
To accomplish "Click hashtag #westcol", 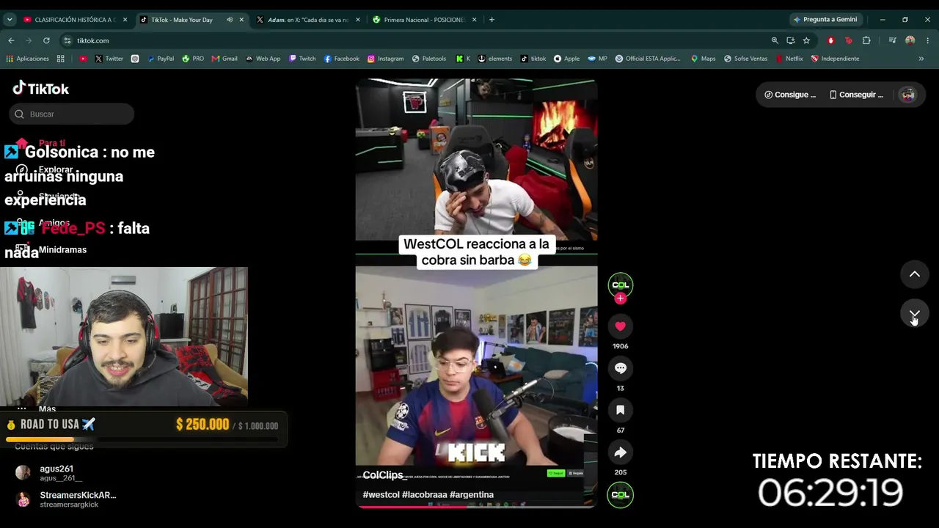I will (x=381, y=495).
